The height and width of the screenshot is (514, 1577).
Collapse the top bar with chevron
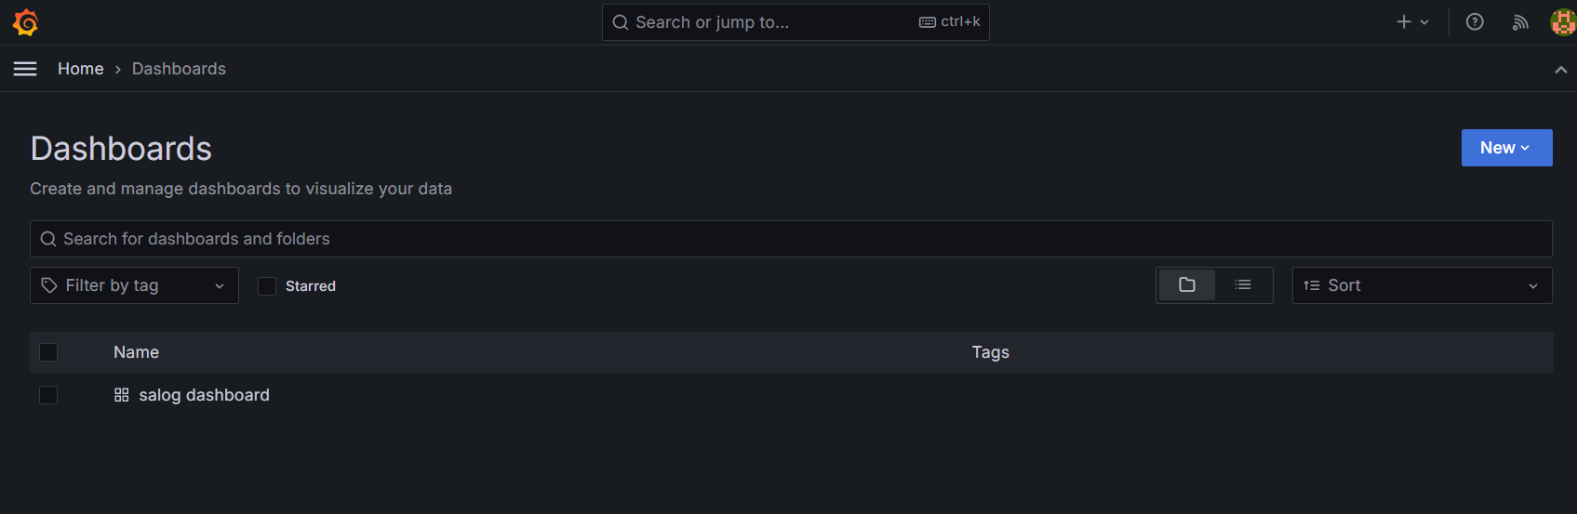coord(1560,70)
